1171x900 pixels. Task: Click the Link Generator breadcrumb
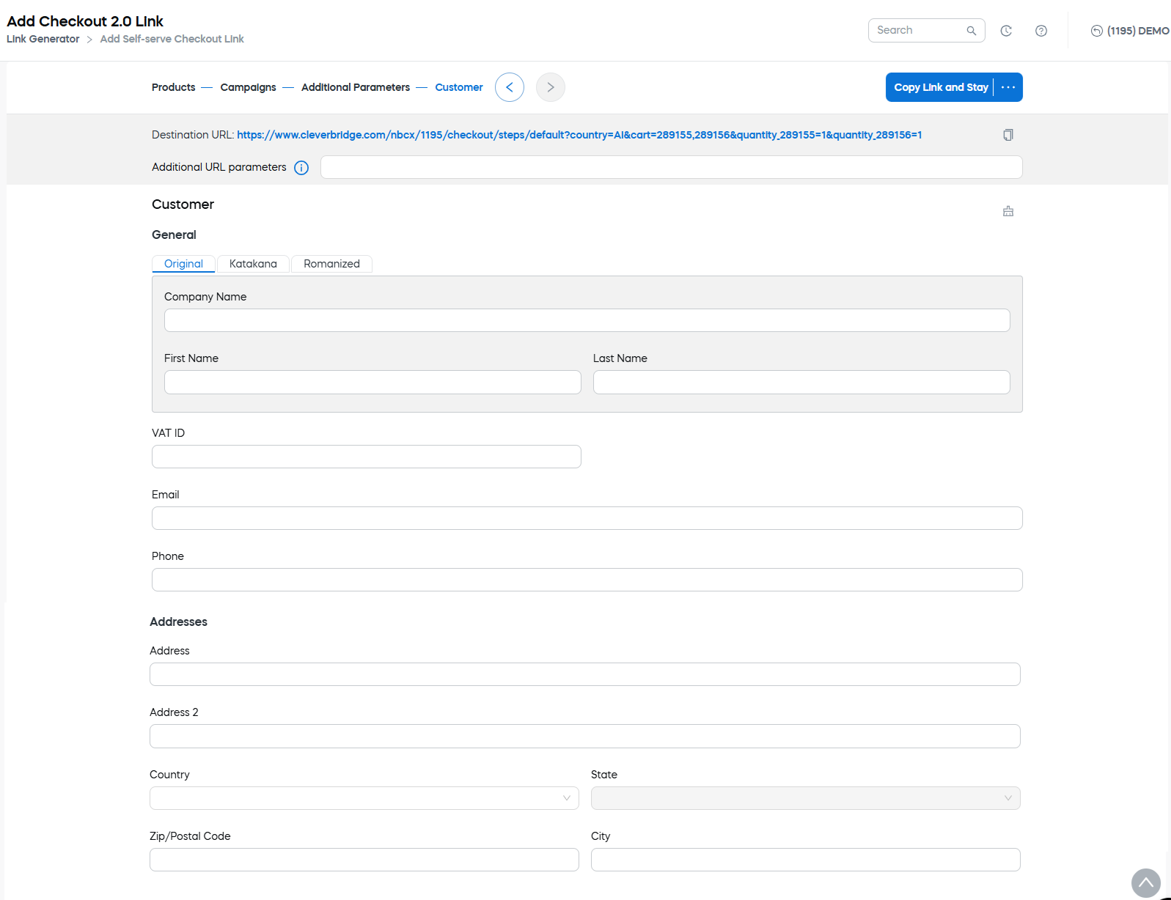click(43, 39)
